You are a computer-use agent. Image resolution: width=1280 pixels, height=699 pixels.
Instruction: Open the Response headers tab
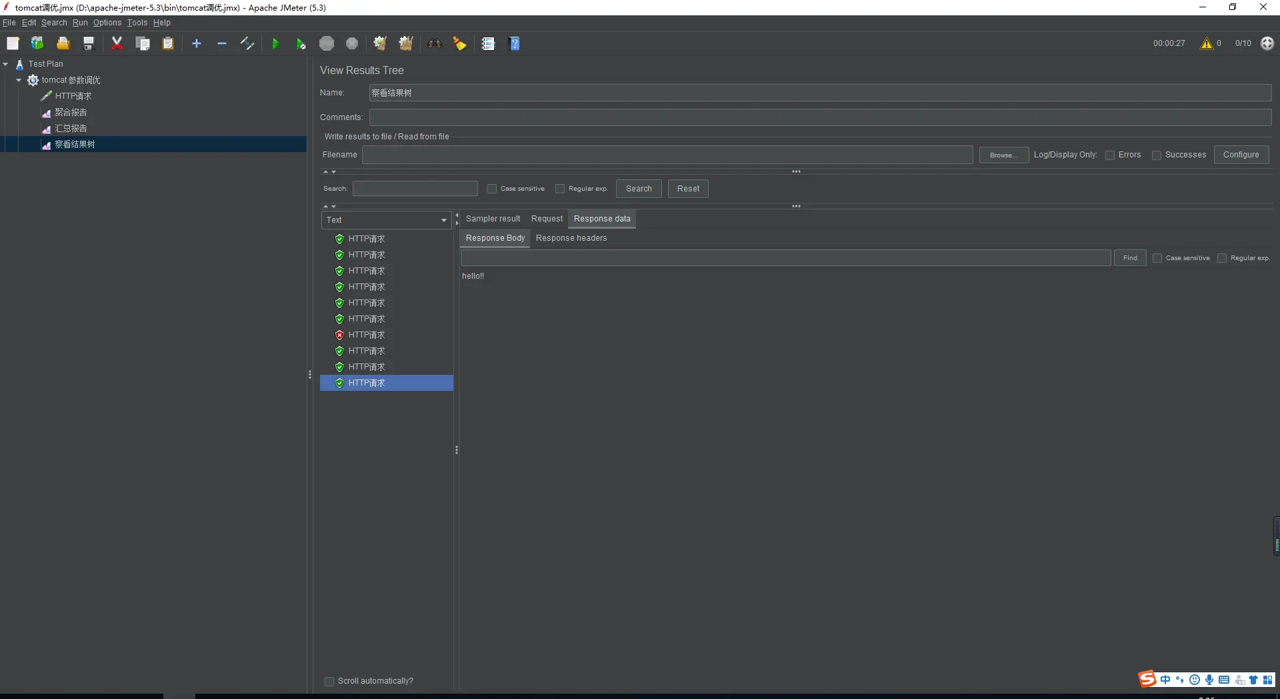pos(571,238)
